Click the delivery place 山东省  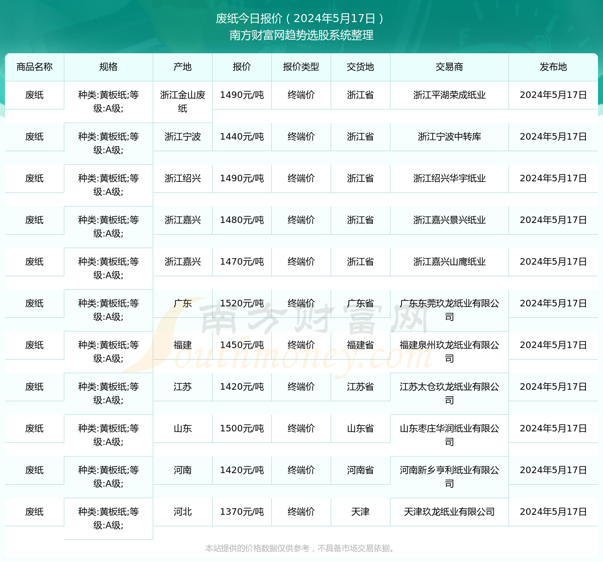pyautogui.click(x=360, y=428)
